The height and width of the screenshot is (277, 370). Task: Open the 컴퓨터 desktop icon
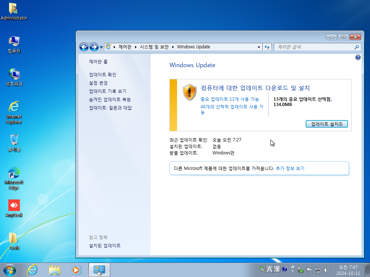(14, 44)
